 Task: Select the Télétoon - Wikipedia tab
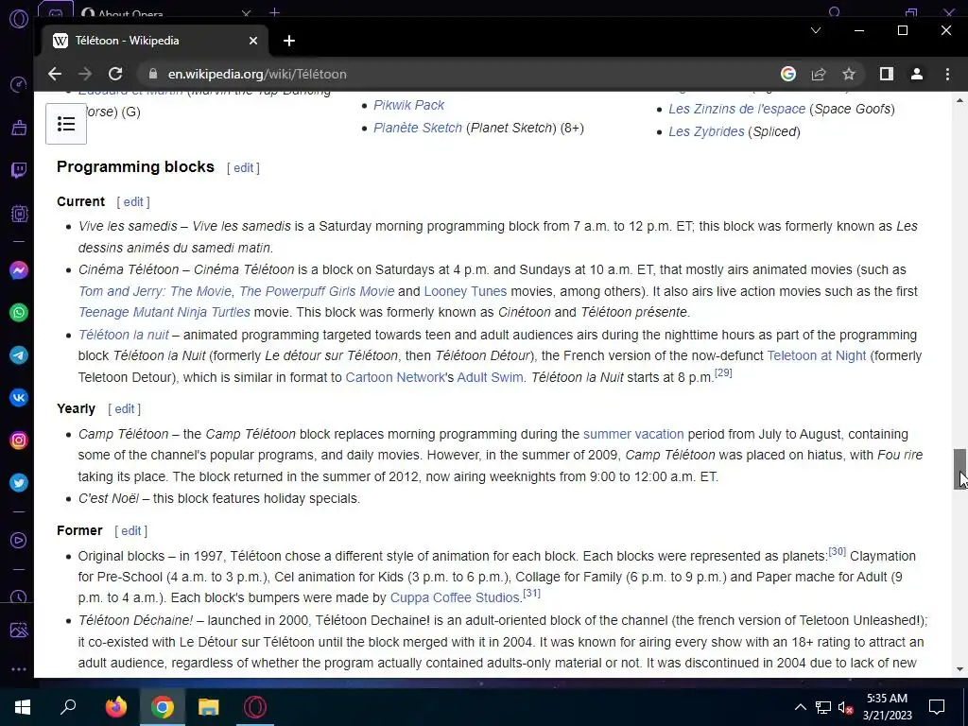[x=155, y=41]
